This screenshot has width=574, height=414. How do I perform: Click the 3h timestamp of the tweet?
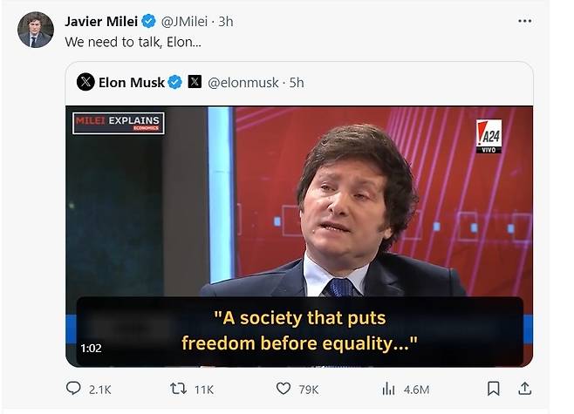225,21
